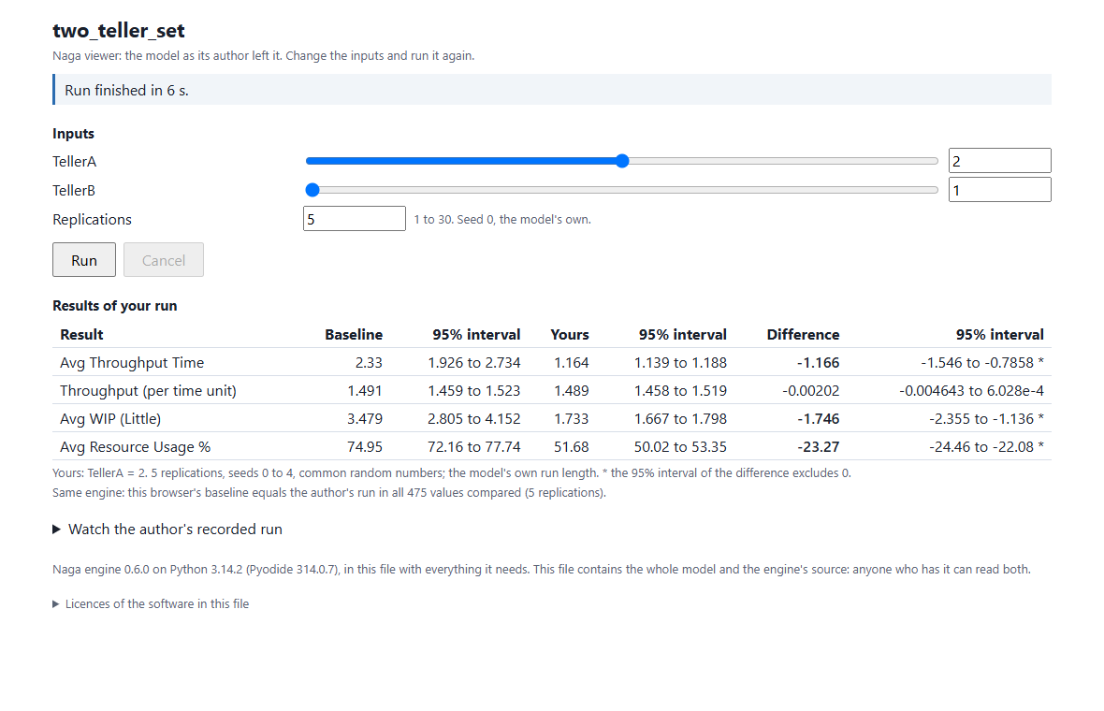Click interval '72.16 to 77.74'
1104x711 pixels.
point(473,447)
